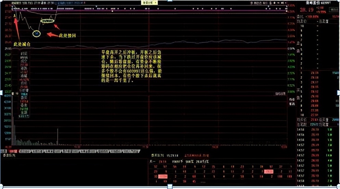Click the current price 38.19

307,10
